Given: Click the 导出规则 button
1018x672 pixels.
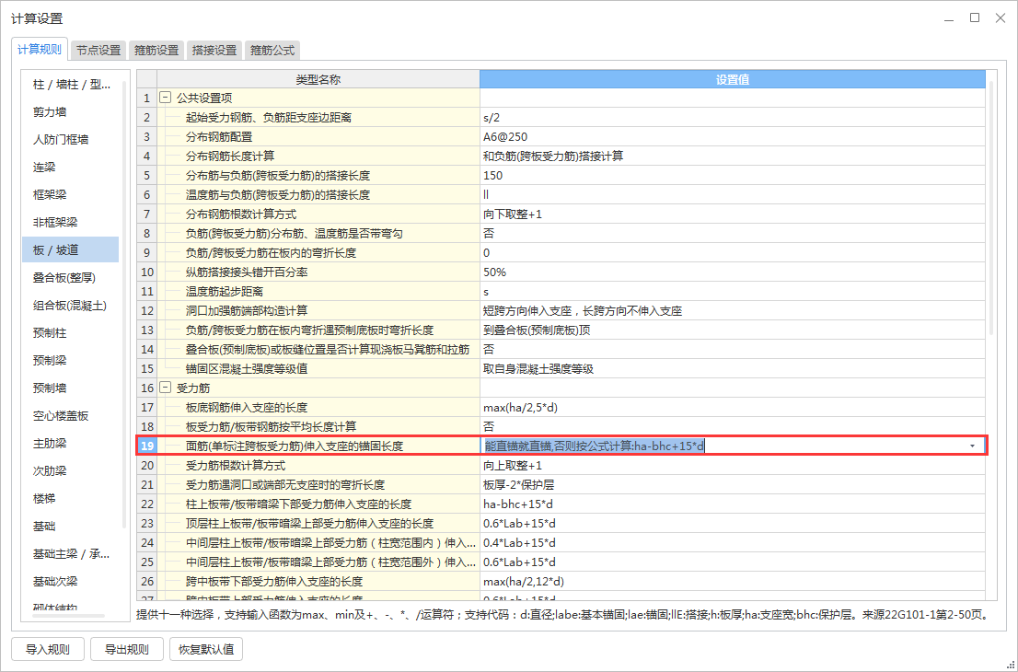Looking at the screenshot, I should click(x=127, y=649).
